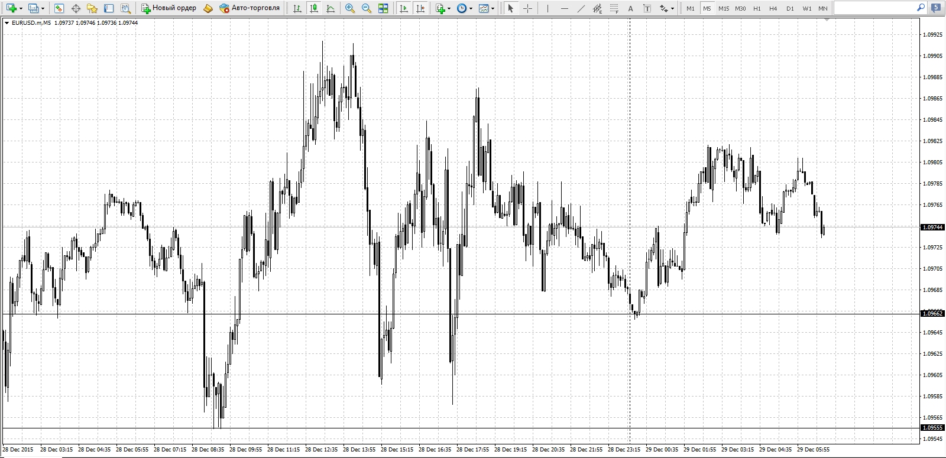Select the MN monthly timeframe
946x458 pixels.
(823, 8)
